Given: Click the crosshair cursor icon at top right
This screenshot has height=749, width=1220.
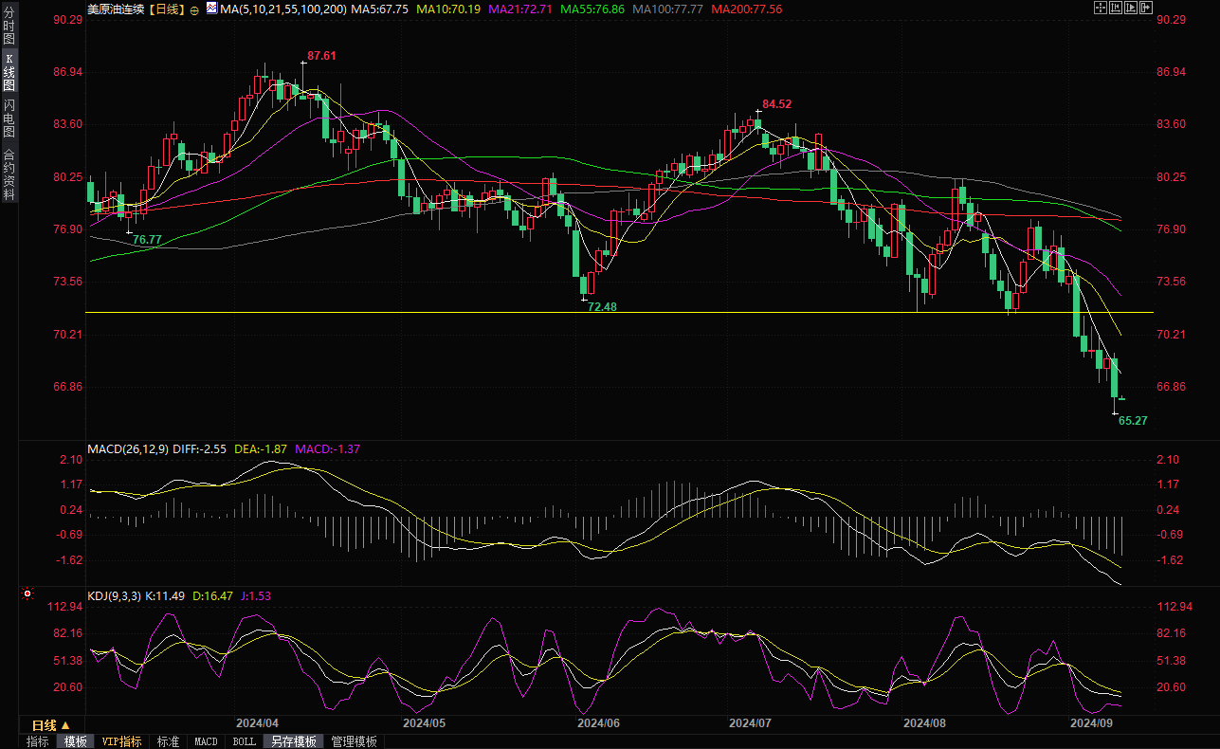Looking at the screenshot, I should (1100, 9).
